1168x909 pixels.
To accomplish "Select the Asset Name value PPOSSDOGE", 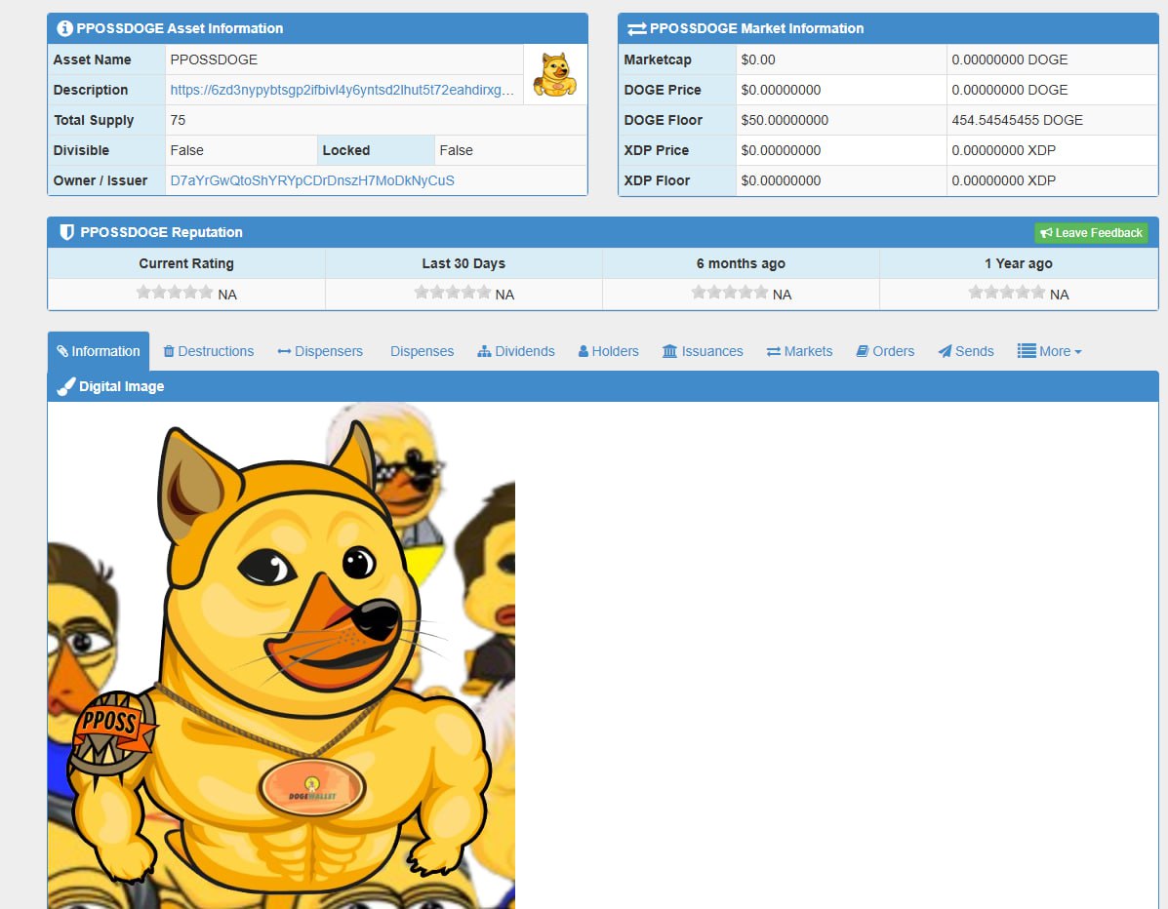I will click(x=214, y=59).
